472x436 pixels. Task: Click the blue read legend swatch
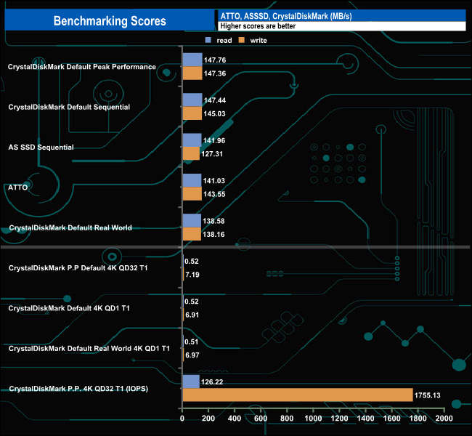(209, 41)
